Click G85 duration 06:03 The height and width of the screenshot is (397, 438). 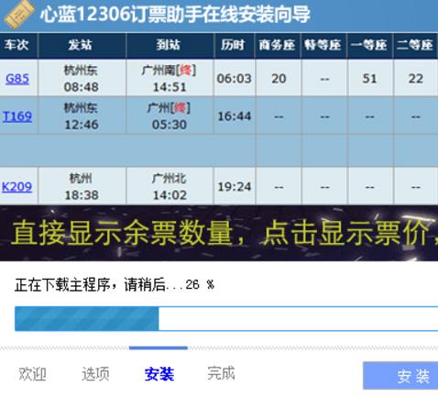[x=234, y=79]
